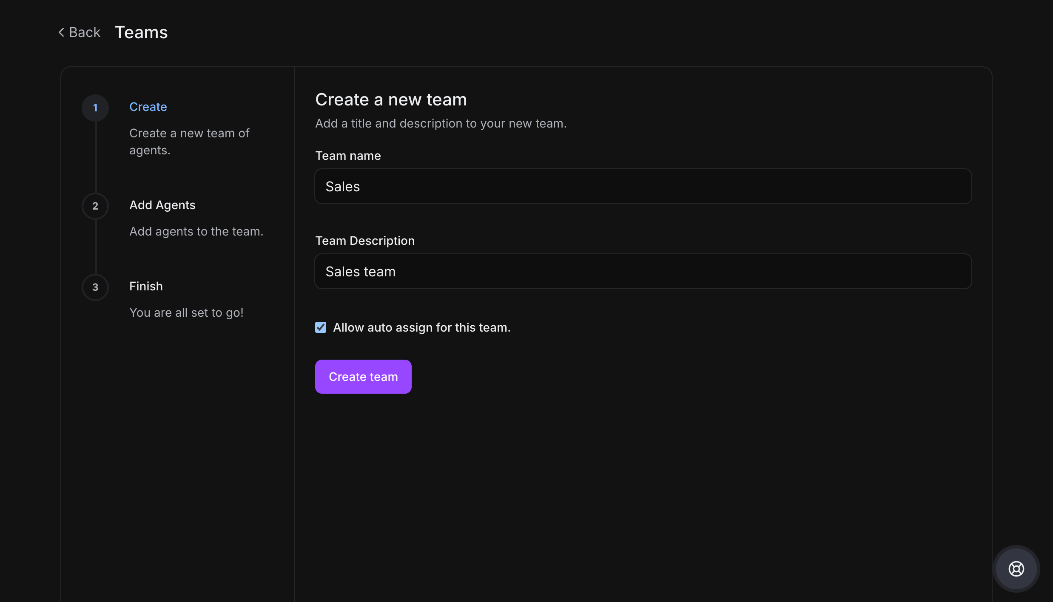
Task: Click step 1 circle indicator
Action: pyautogui.click(x=95, y=108)
